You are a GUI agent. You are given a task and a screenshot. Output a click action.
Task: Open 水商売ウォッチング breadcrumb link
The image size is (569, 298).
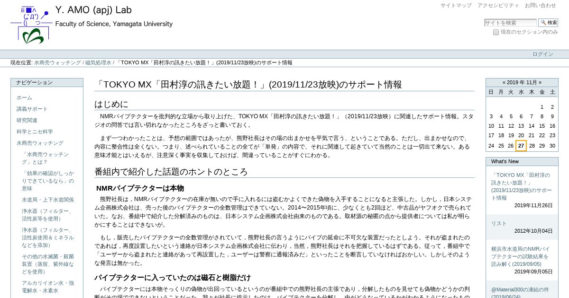pyautogui.click(x=57, y=62)
